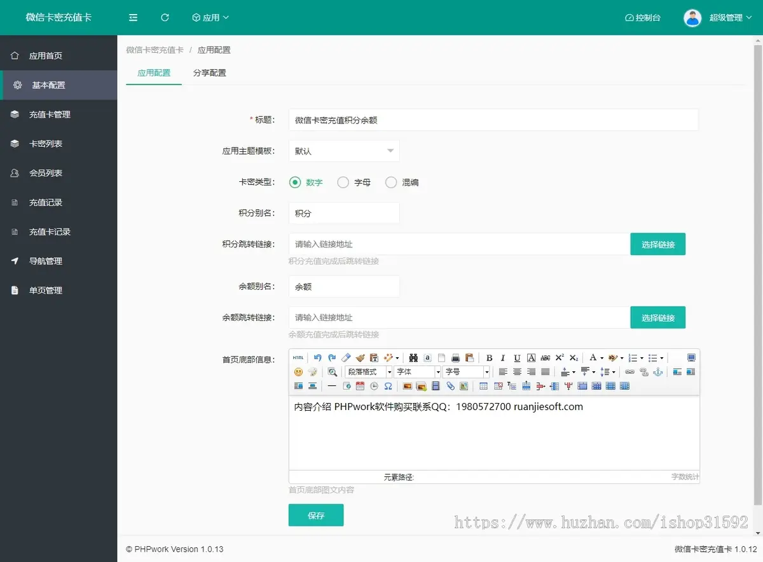Insert a video into editor
The image size is (763, 562).
436,386
